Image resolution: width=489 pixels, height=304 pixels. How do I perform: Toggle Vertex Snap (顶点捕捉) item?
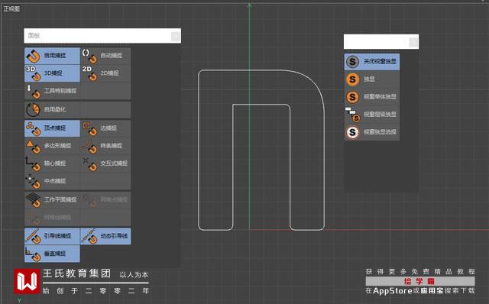[52, 128]
